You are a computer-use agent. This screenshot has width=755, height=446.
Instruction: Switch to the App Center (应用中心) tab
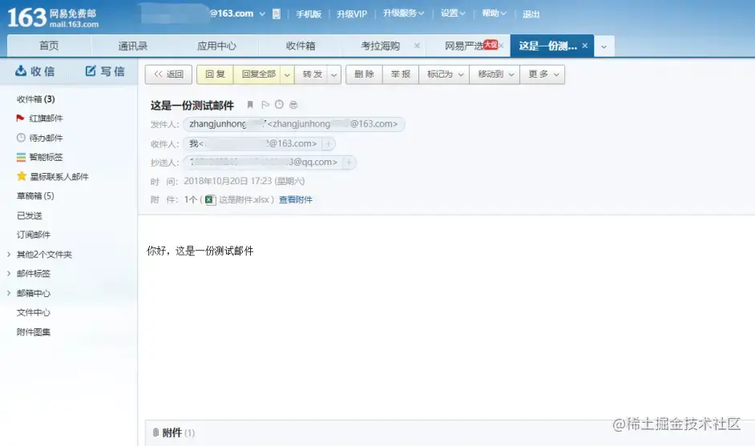[x=216, y=46]
